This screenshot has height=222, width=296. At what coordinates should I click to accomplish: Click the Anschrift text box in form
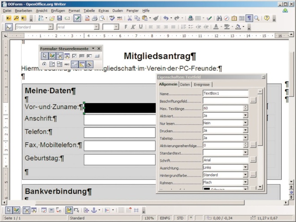click(120, 120)
